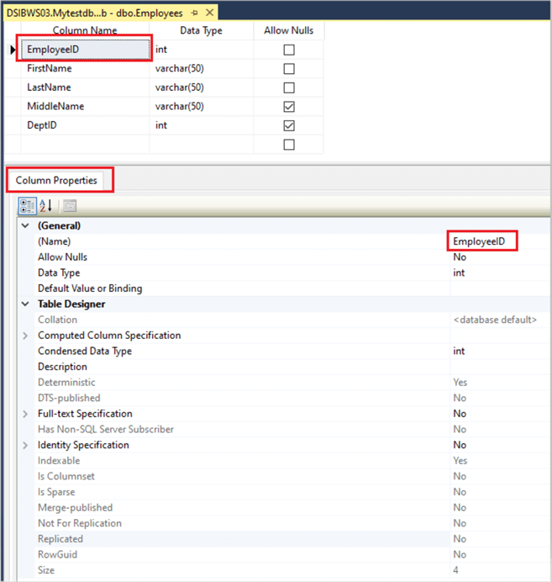Click the Property Pages icon
552x582 pixels.
click(x=70, y=205)
